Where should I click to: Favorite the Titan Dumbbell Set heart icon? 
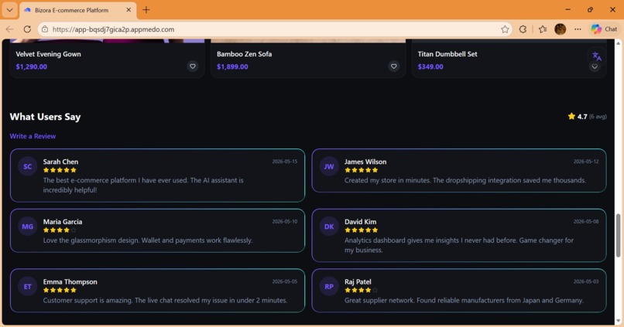click(x=595, y=66)
